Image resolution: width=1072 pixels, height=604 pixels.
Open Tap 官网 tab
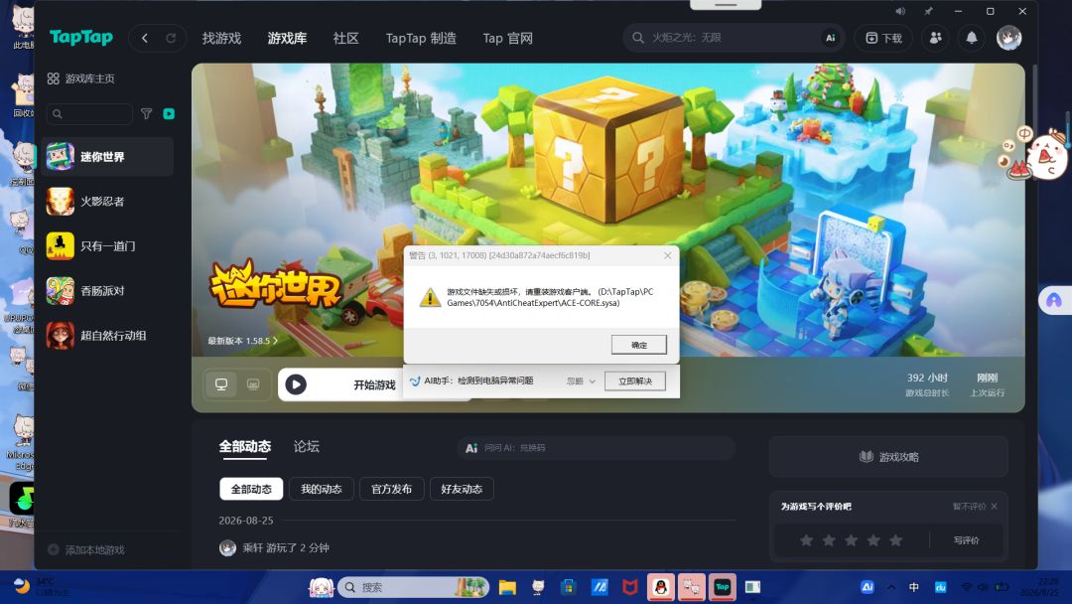[x=507, y=39]
